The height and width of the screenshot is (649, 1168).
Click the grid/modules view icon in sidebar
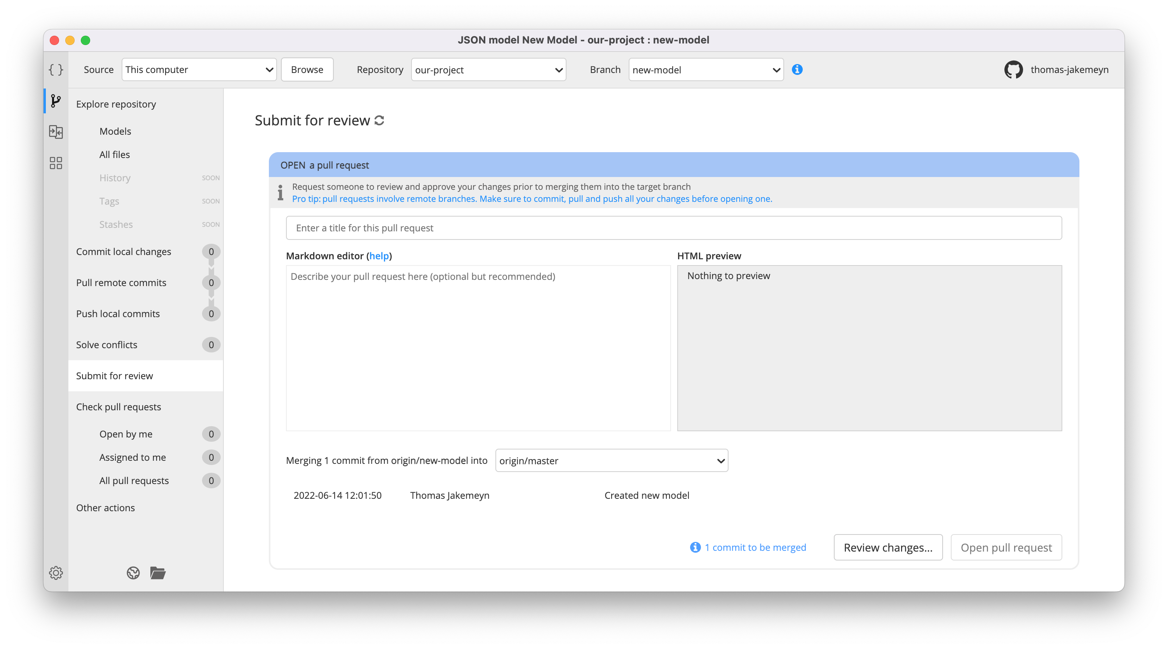[56, 162]
